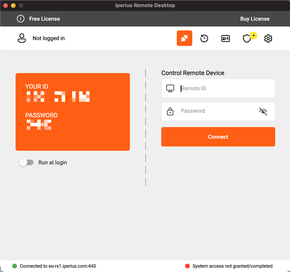This screenshot has height=272, width=290.
Task: Click the user profile avatar icon
Action: (22, 38)
